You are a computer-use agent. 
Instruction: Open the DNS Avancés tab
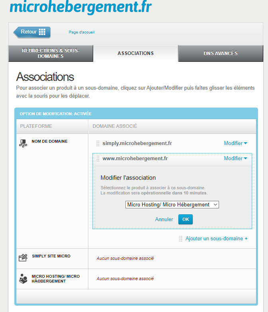tap(221, 53)
